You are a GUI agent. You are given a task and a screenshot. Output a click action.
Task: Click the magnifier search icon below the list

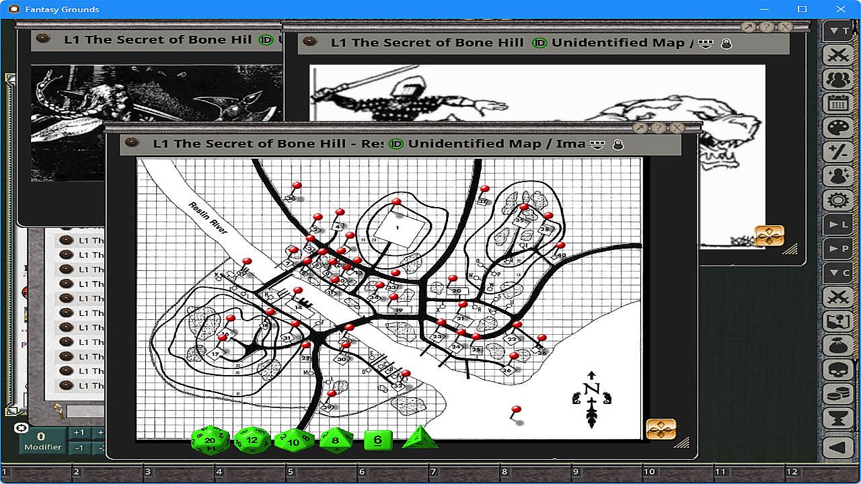click(x=59, y=409)
